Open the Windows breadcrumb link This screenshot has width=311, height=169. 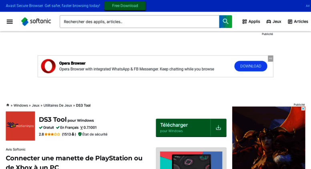[21, 105]
